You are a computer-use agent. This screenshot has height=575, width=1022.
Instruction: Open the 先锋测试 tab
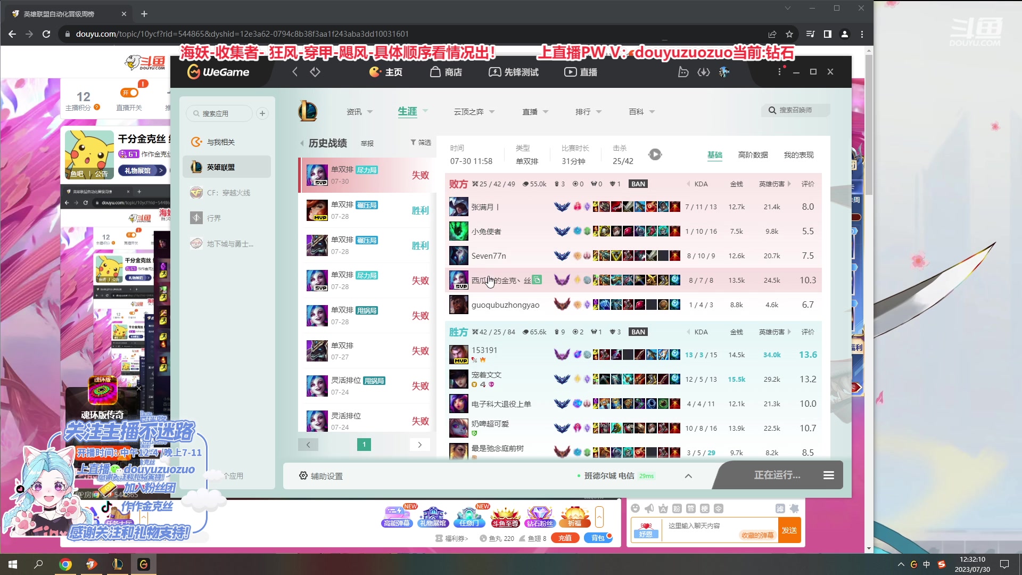[x=514, y=72]
